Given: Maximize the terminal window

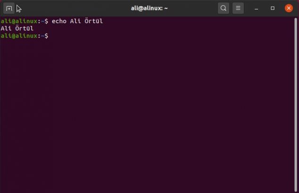Looking at the screenshot, I should pos(273,8).
